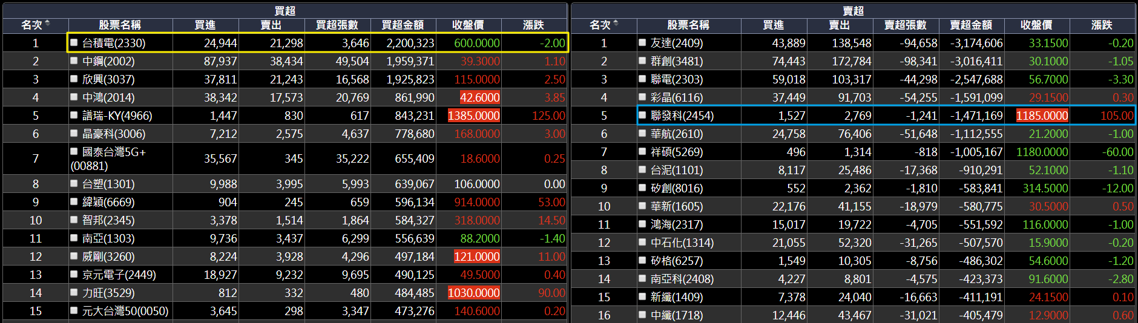This screenshot has height=323, width=1138.
Task: Open the 華新(1605) stock name
Action: click(677, 206)
